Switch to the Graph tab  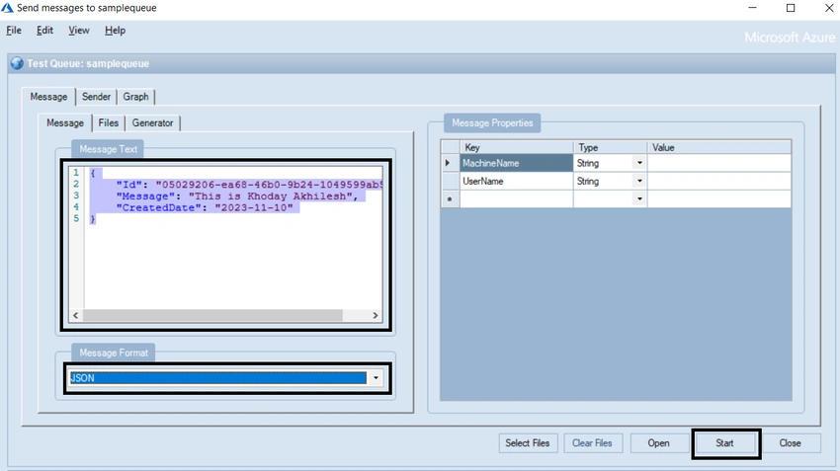click(x=135, y=97)
